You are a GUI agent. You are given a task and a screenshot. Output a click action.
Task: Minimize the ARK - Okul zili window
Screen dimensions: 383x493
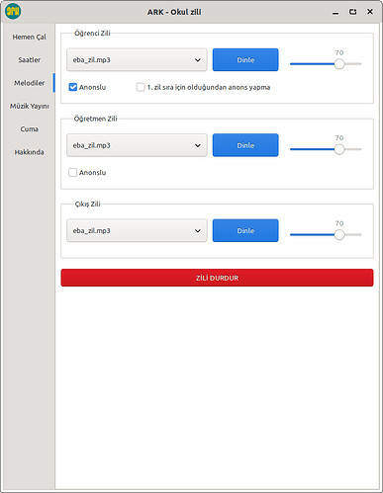(335, 12)
